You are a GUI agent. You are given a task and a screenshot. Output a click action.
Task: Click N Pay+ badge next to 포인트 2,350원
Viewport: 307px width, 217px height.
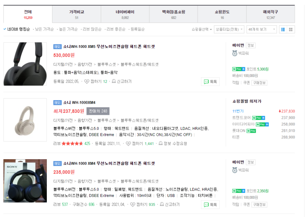[238, 191]
